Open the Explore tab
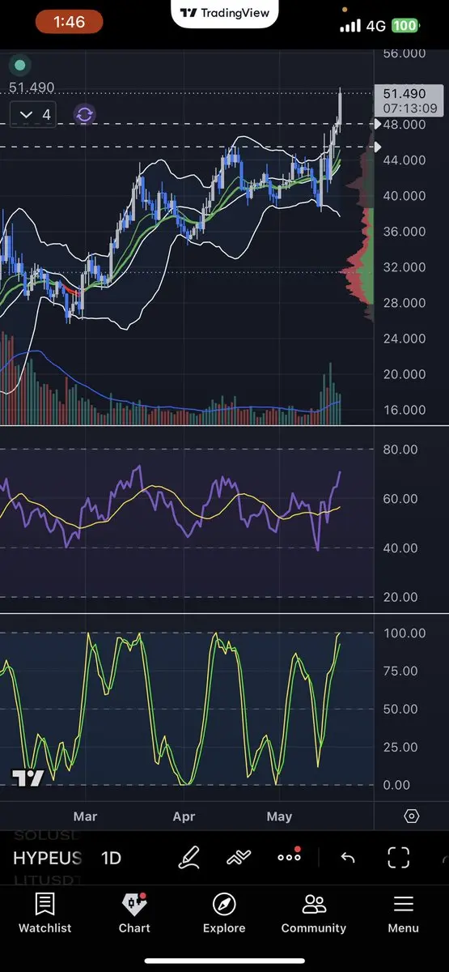This screenshot has width=449, height=972. pyautogui.click(x=224, y=914)
